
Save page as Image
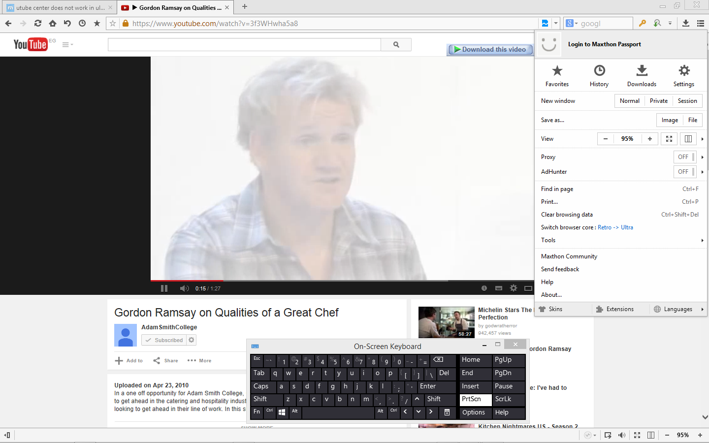(670, 120)
